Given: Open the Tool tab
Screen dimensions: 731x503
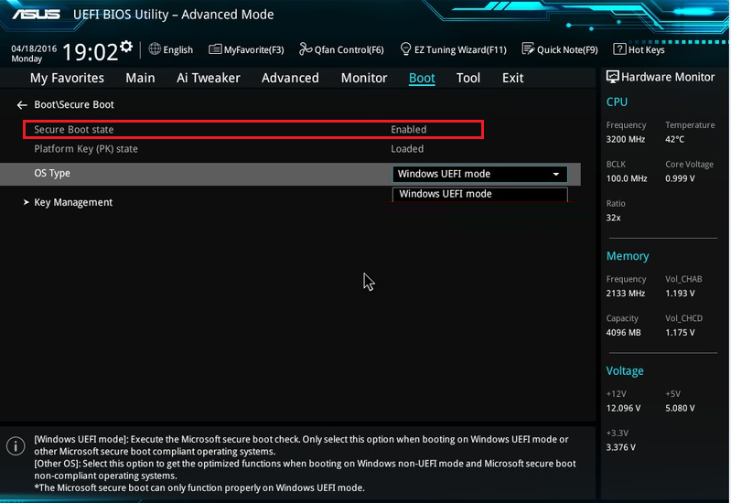Looking at the screenshot, I should coord(468,78).
